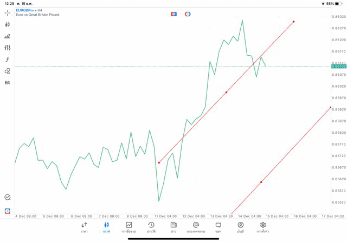Open chart settings sliders icon

[8, 48]
